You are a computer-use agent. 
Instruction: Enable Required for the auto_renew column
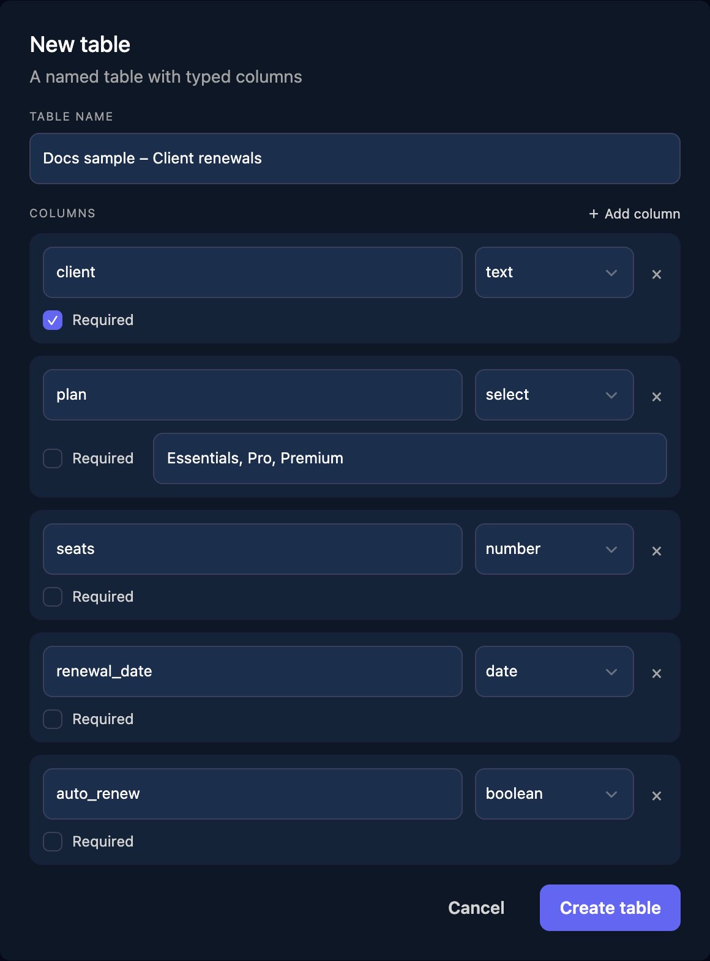coord(53,842)
